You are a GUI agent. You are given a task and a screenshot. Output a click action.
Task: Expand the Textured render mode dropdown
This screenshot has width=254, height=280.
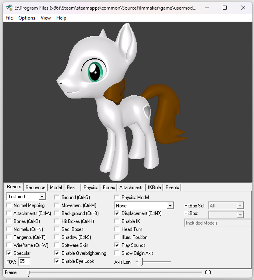pos(42,197)
